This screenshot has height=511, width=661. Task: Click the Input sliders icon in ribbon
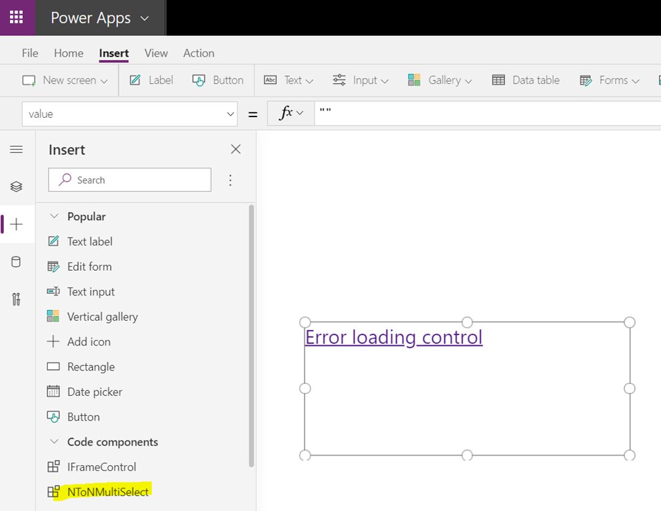339,80
